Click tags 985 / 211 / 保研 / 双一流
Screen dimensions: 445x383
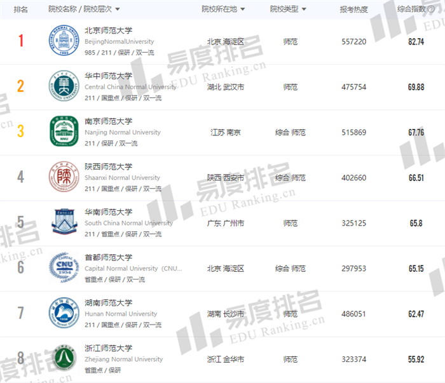[x=120, y=53]
